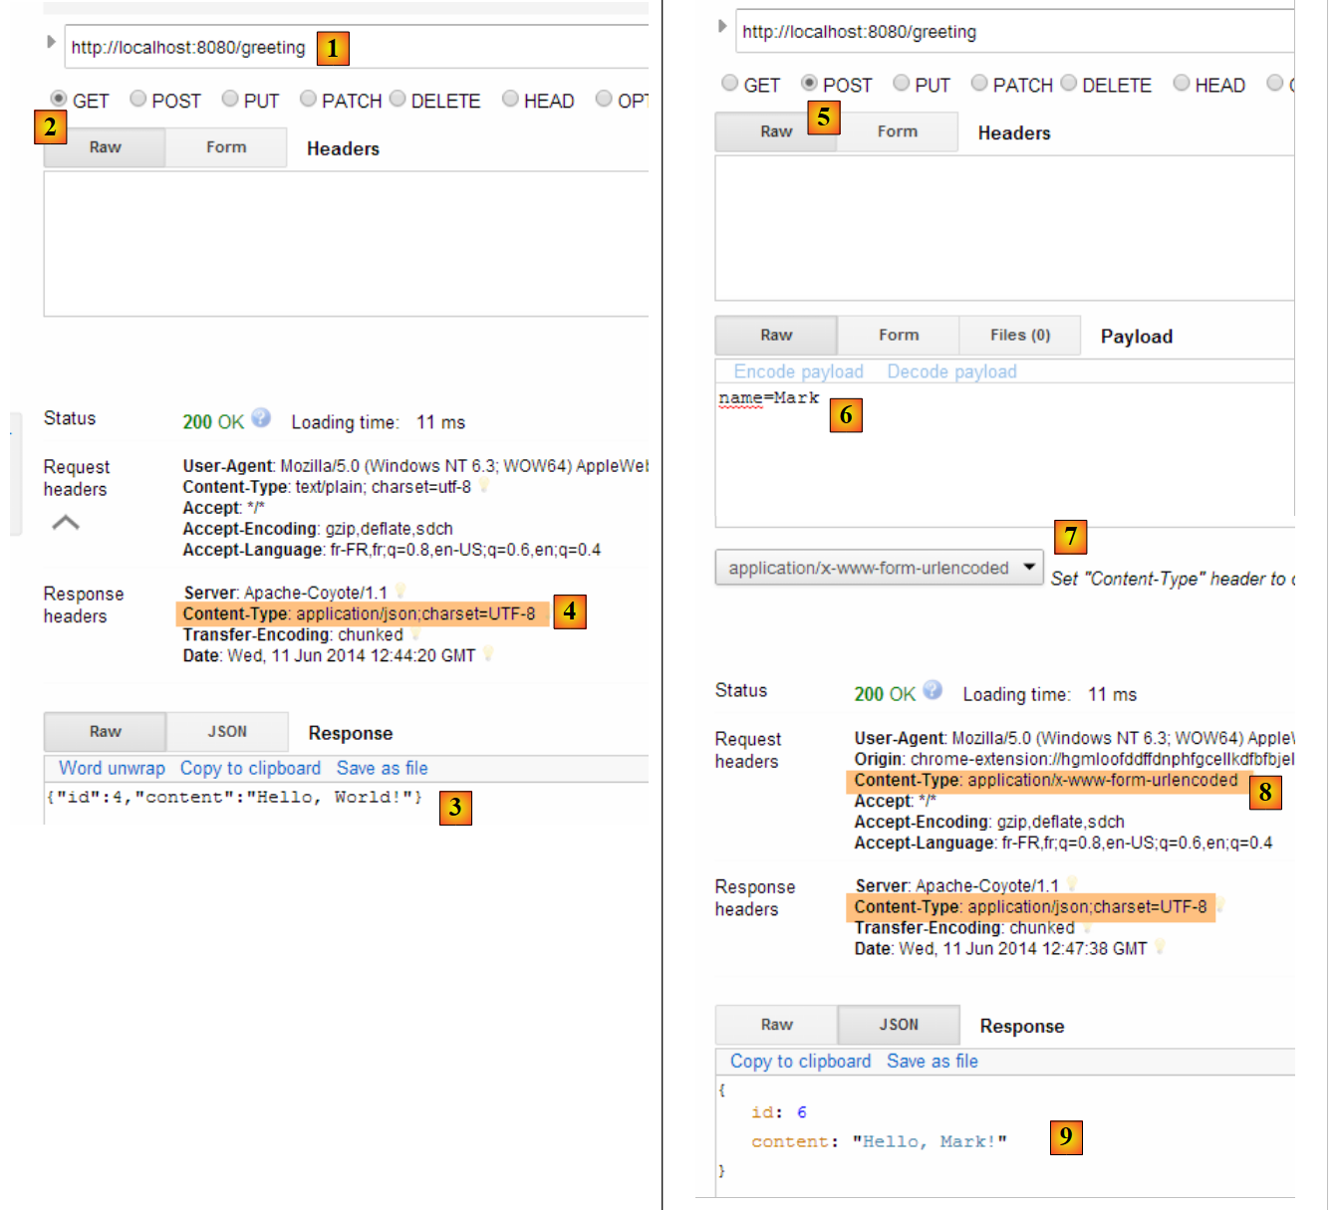This screenshot has height=1210, width=1340.
Task: Click Save as file in right response
Action: pos(932,1062)
